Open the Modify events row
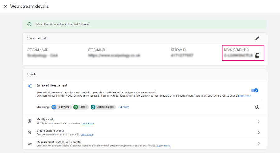 tap(145, 121)
